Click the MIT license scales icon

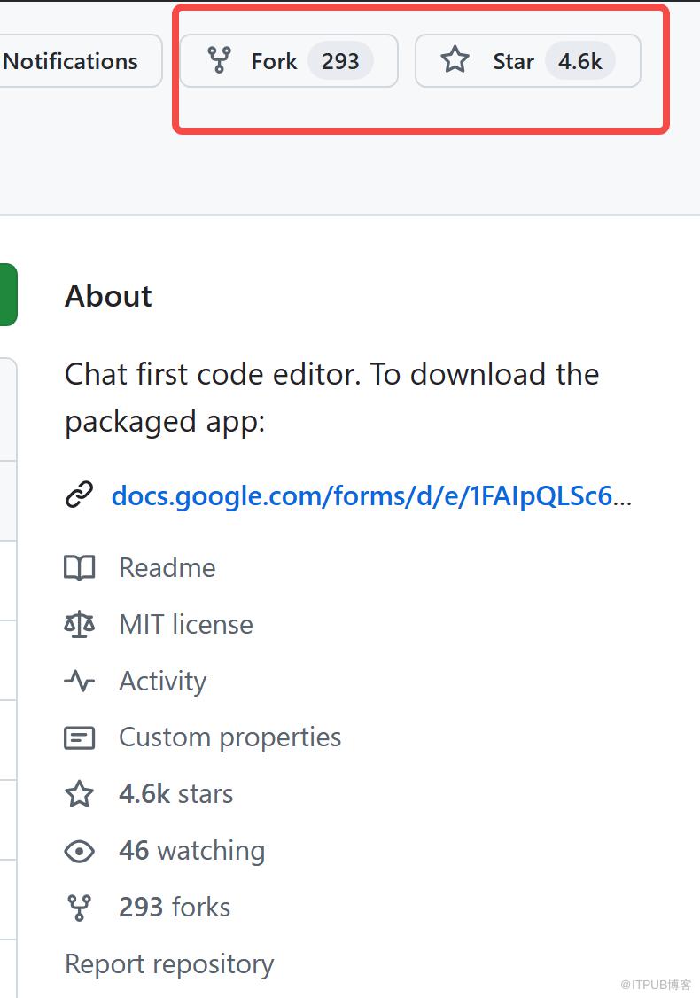(x=80, y=624)
